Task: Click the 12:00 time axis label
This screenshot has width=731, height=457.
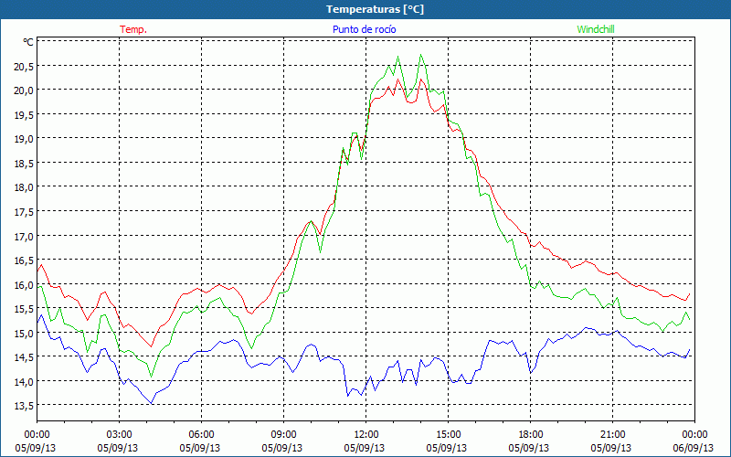Action: (x=366, y=435)
